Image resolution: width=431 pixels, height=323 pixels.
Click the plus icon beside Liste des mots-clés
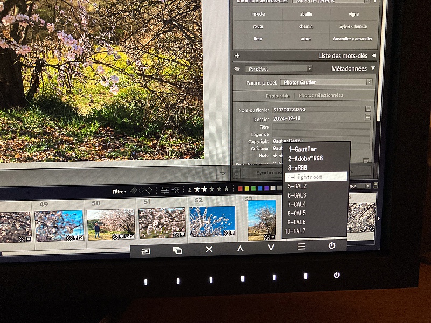(237, 55)
